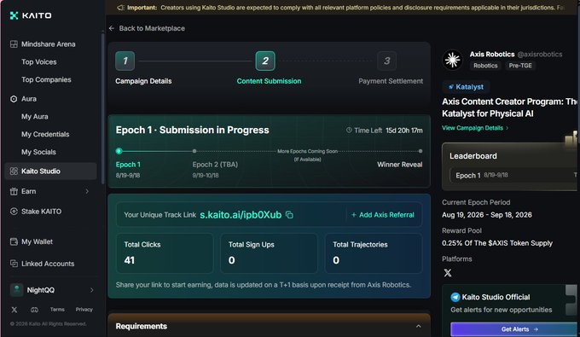Click the back arrow to Marketplace
Viewport: 580px width, 337px height.
click(112, 28)
